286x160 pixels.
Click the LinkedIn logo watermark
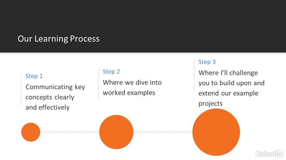coord(269,154)
